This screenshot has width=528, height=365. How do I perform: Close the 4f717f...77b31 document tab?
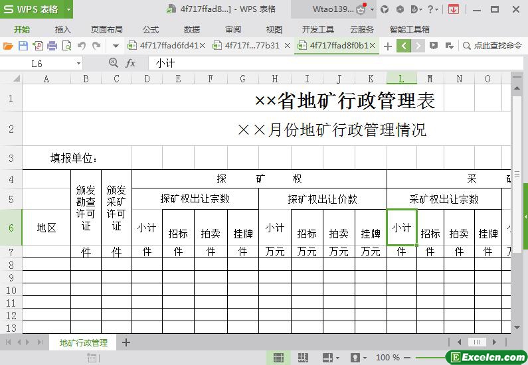(x=287, y=45)
